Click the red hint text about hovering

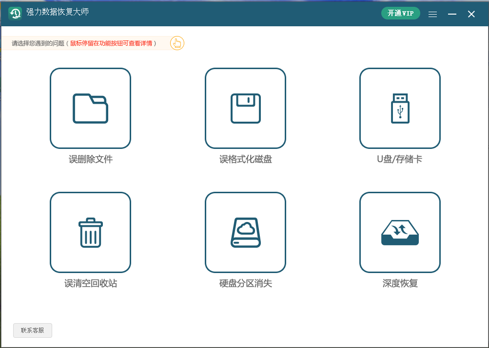112,43
